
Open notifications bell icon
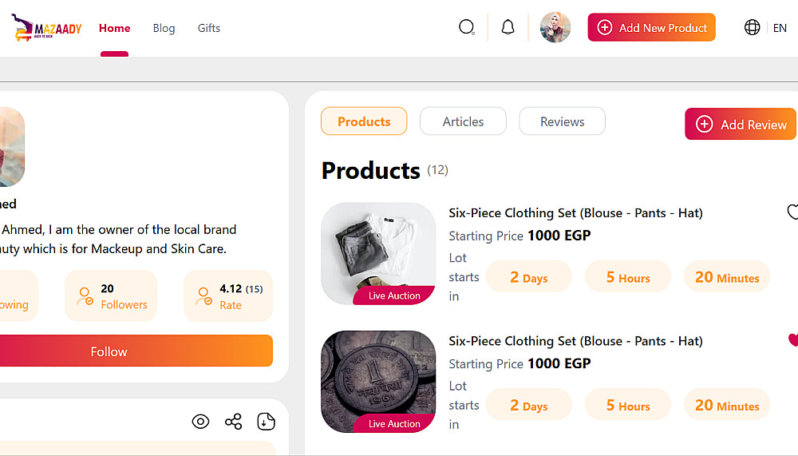pyautogui.click(x=508, y=27)
